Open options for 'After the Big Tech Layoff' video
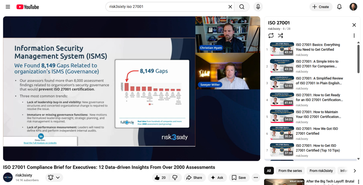Screen dimensions: 363x185 (x=359, y=182)
